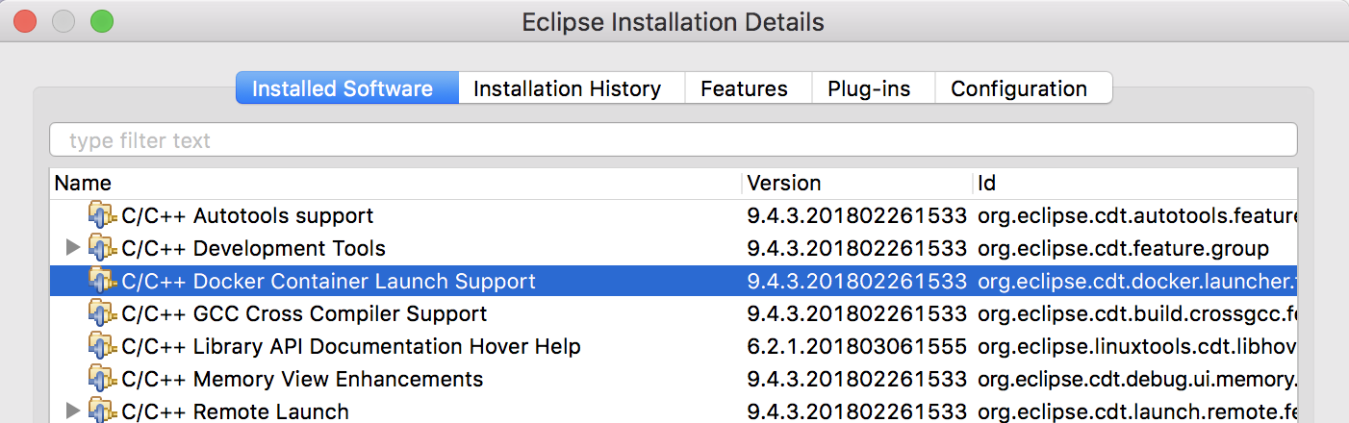The width and height of the screenshot is (1349, 423).
Task: Click the C/C++ Remote Launch feature icon
Action: [x=101, y=411]
